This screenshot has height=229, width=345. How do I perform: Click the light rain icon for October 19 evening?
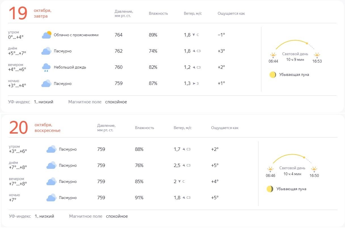click(46, 67)
